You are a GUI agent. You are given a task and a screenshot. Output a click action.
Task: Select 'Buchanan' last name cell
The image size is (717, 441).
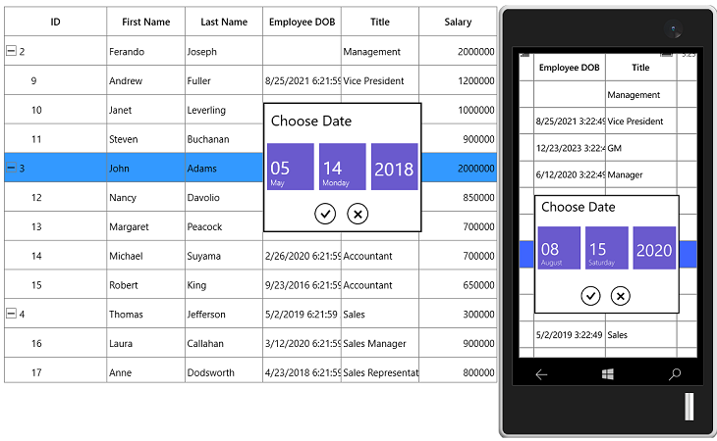pos(224,138)
